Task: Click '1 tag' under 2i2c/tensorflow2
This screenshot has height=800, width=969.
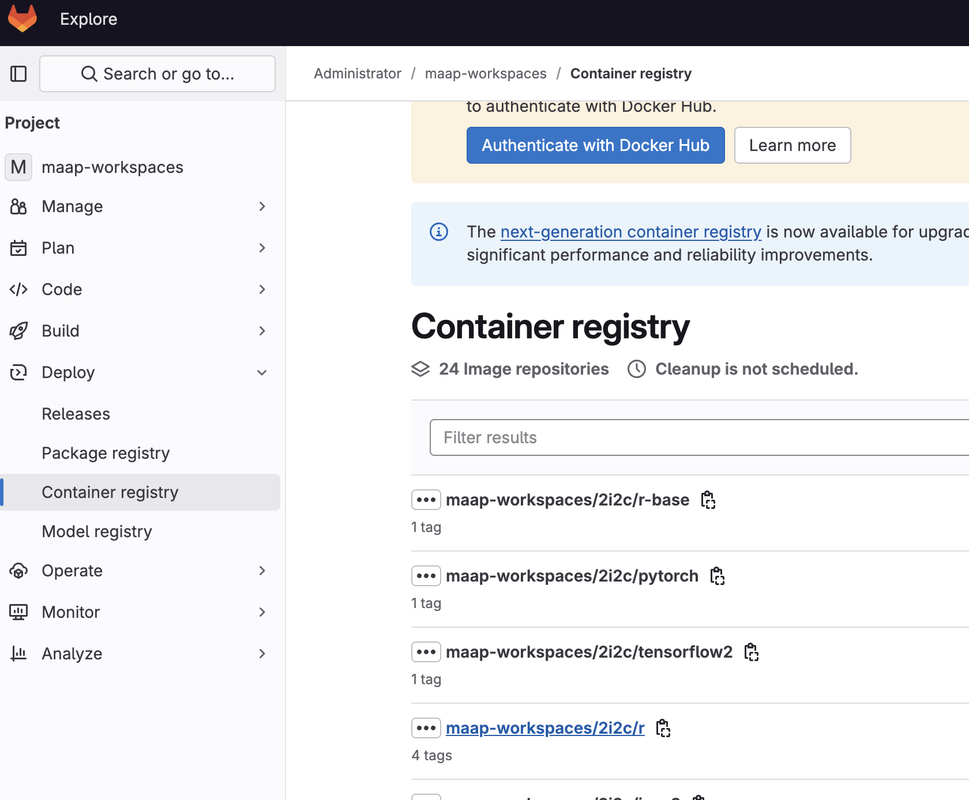Action: point(426,679)
